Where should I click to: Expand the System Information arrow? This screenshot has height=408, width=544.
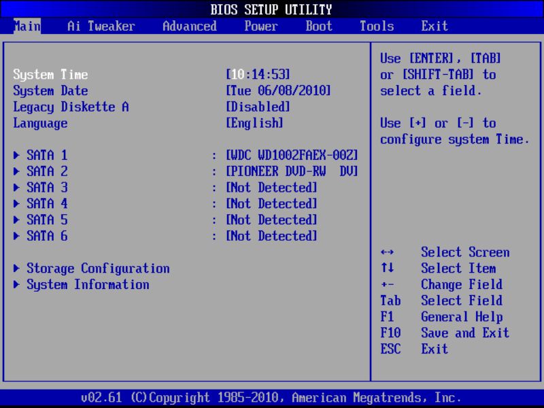pos(16,284)
